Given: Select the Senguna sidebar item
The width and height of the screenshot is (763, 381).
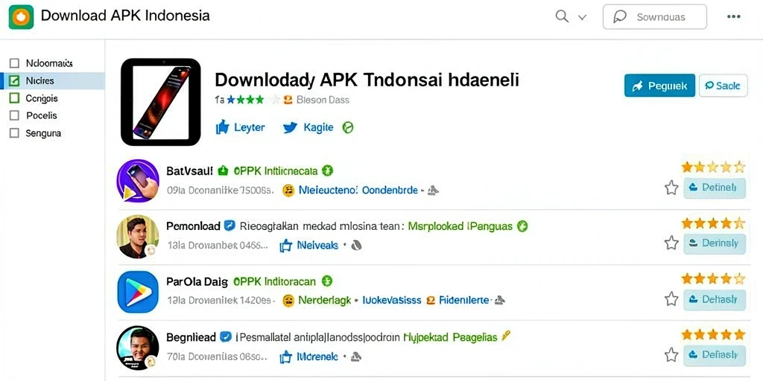Looking at the screenshot, I should [42, 133].
